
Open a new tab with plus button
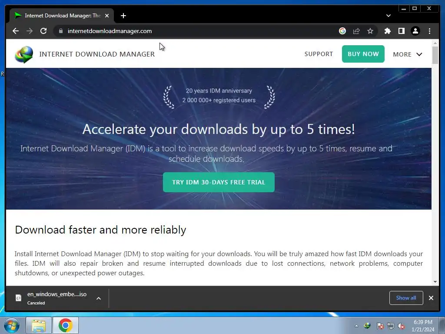click(123, 16)
